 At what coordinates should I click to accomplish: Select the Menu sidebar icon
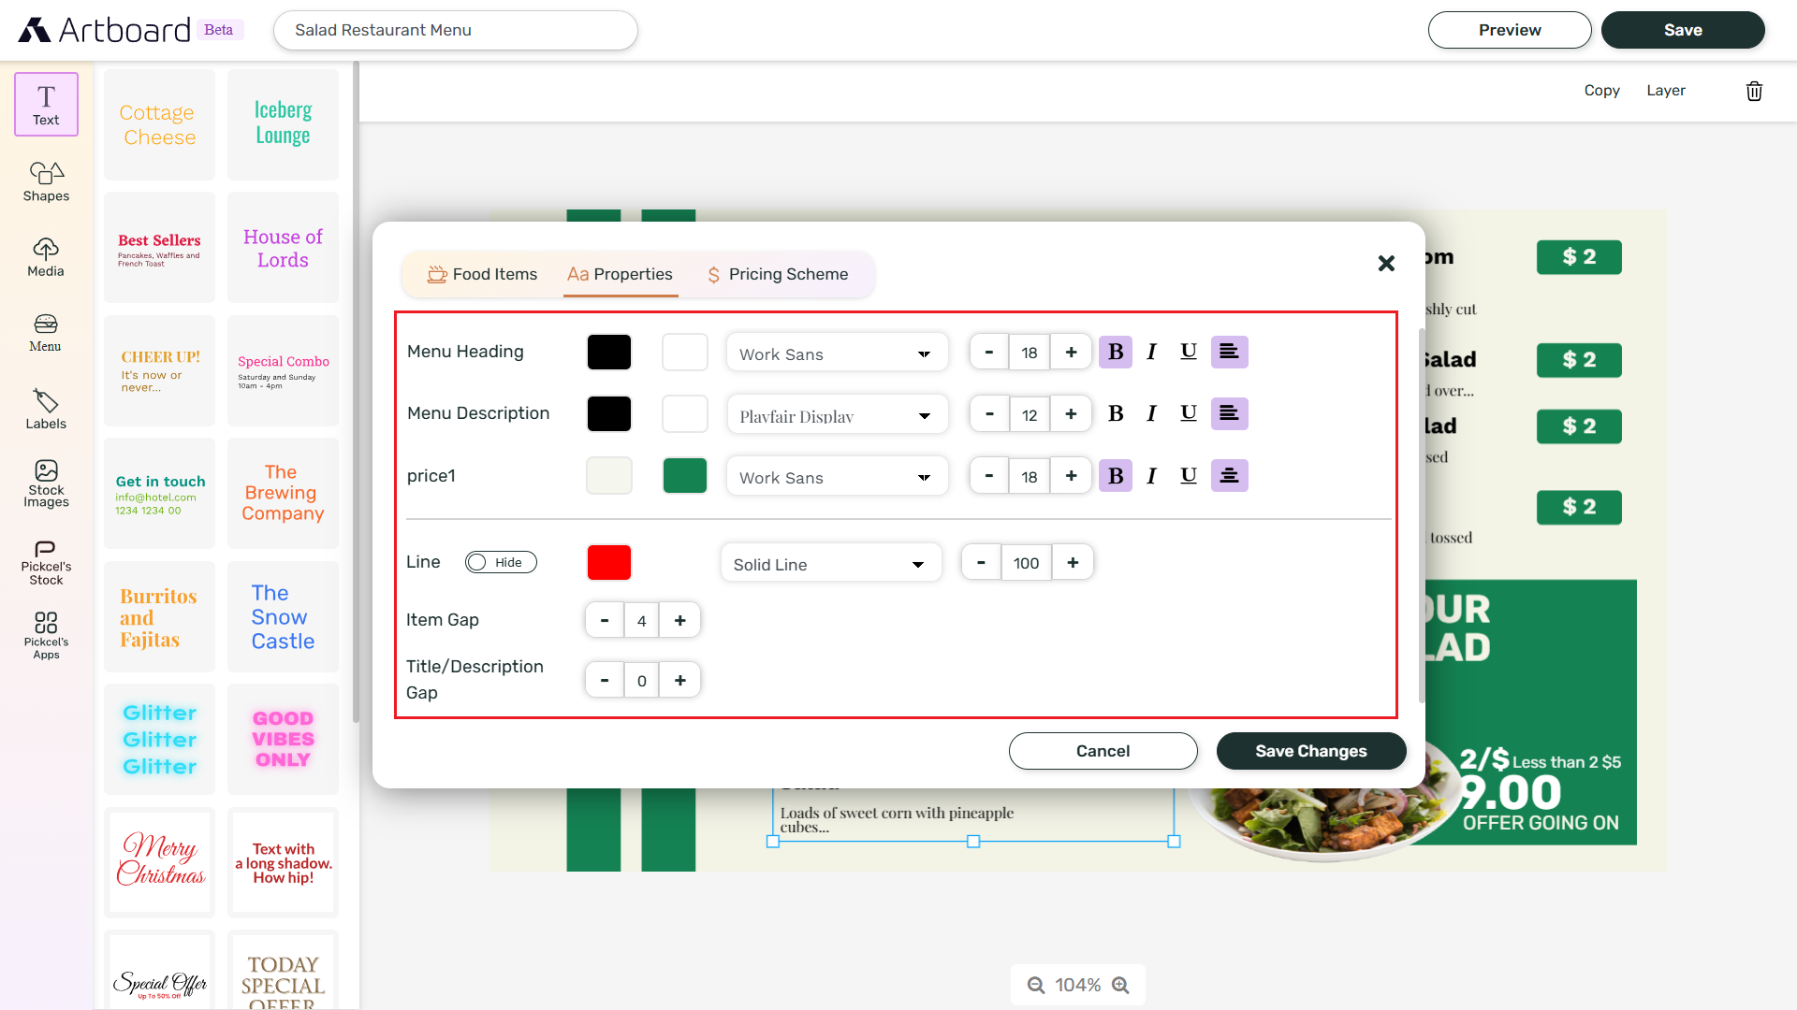point(45,332)
